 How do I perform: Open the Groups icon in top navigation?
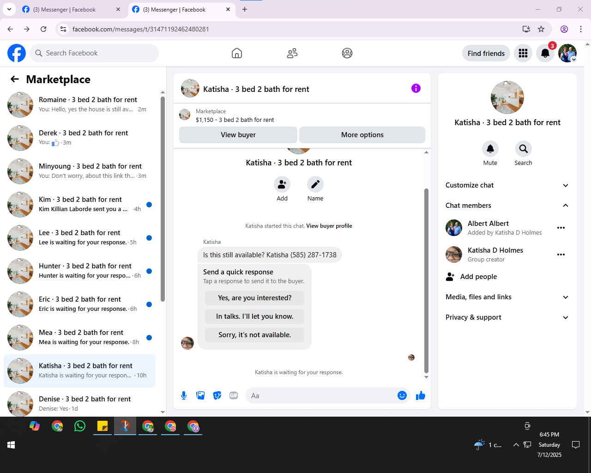(347, 53)
